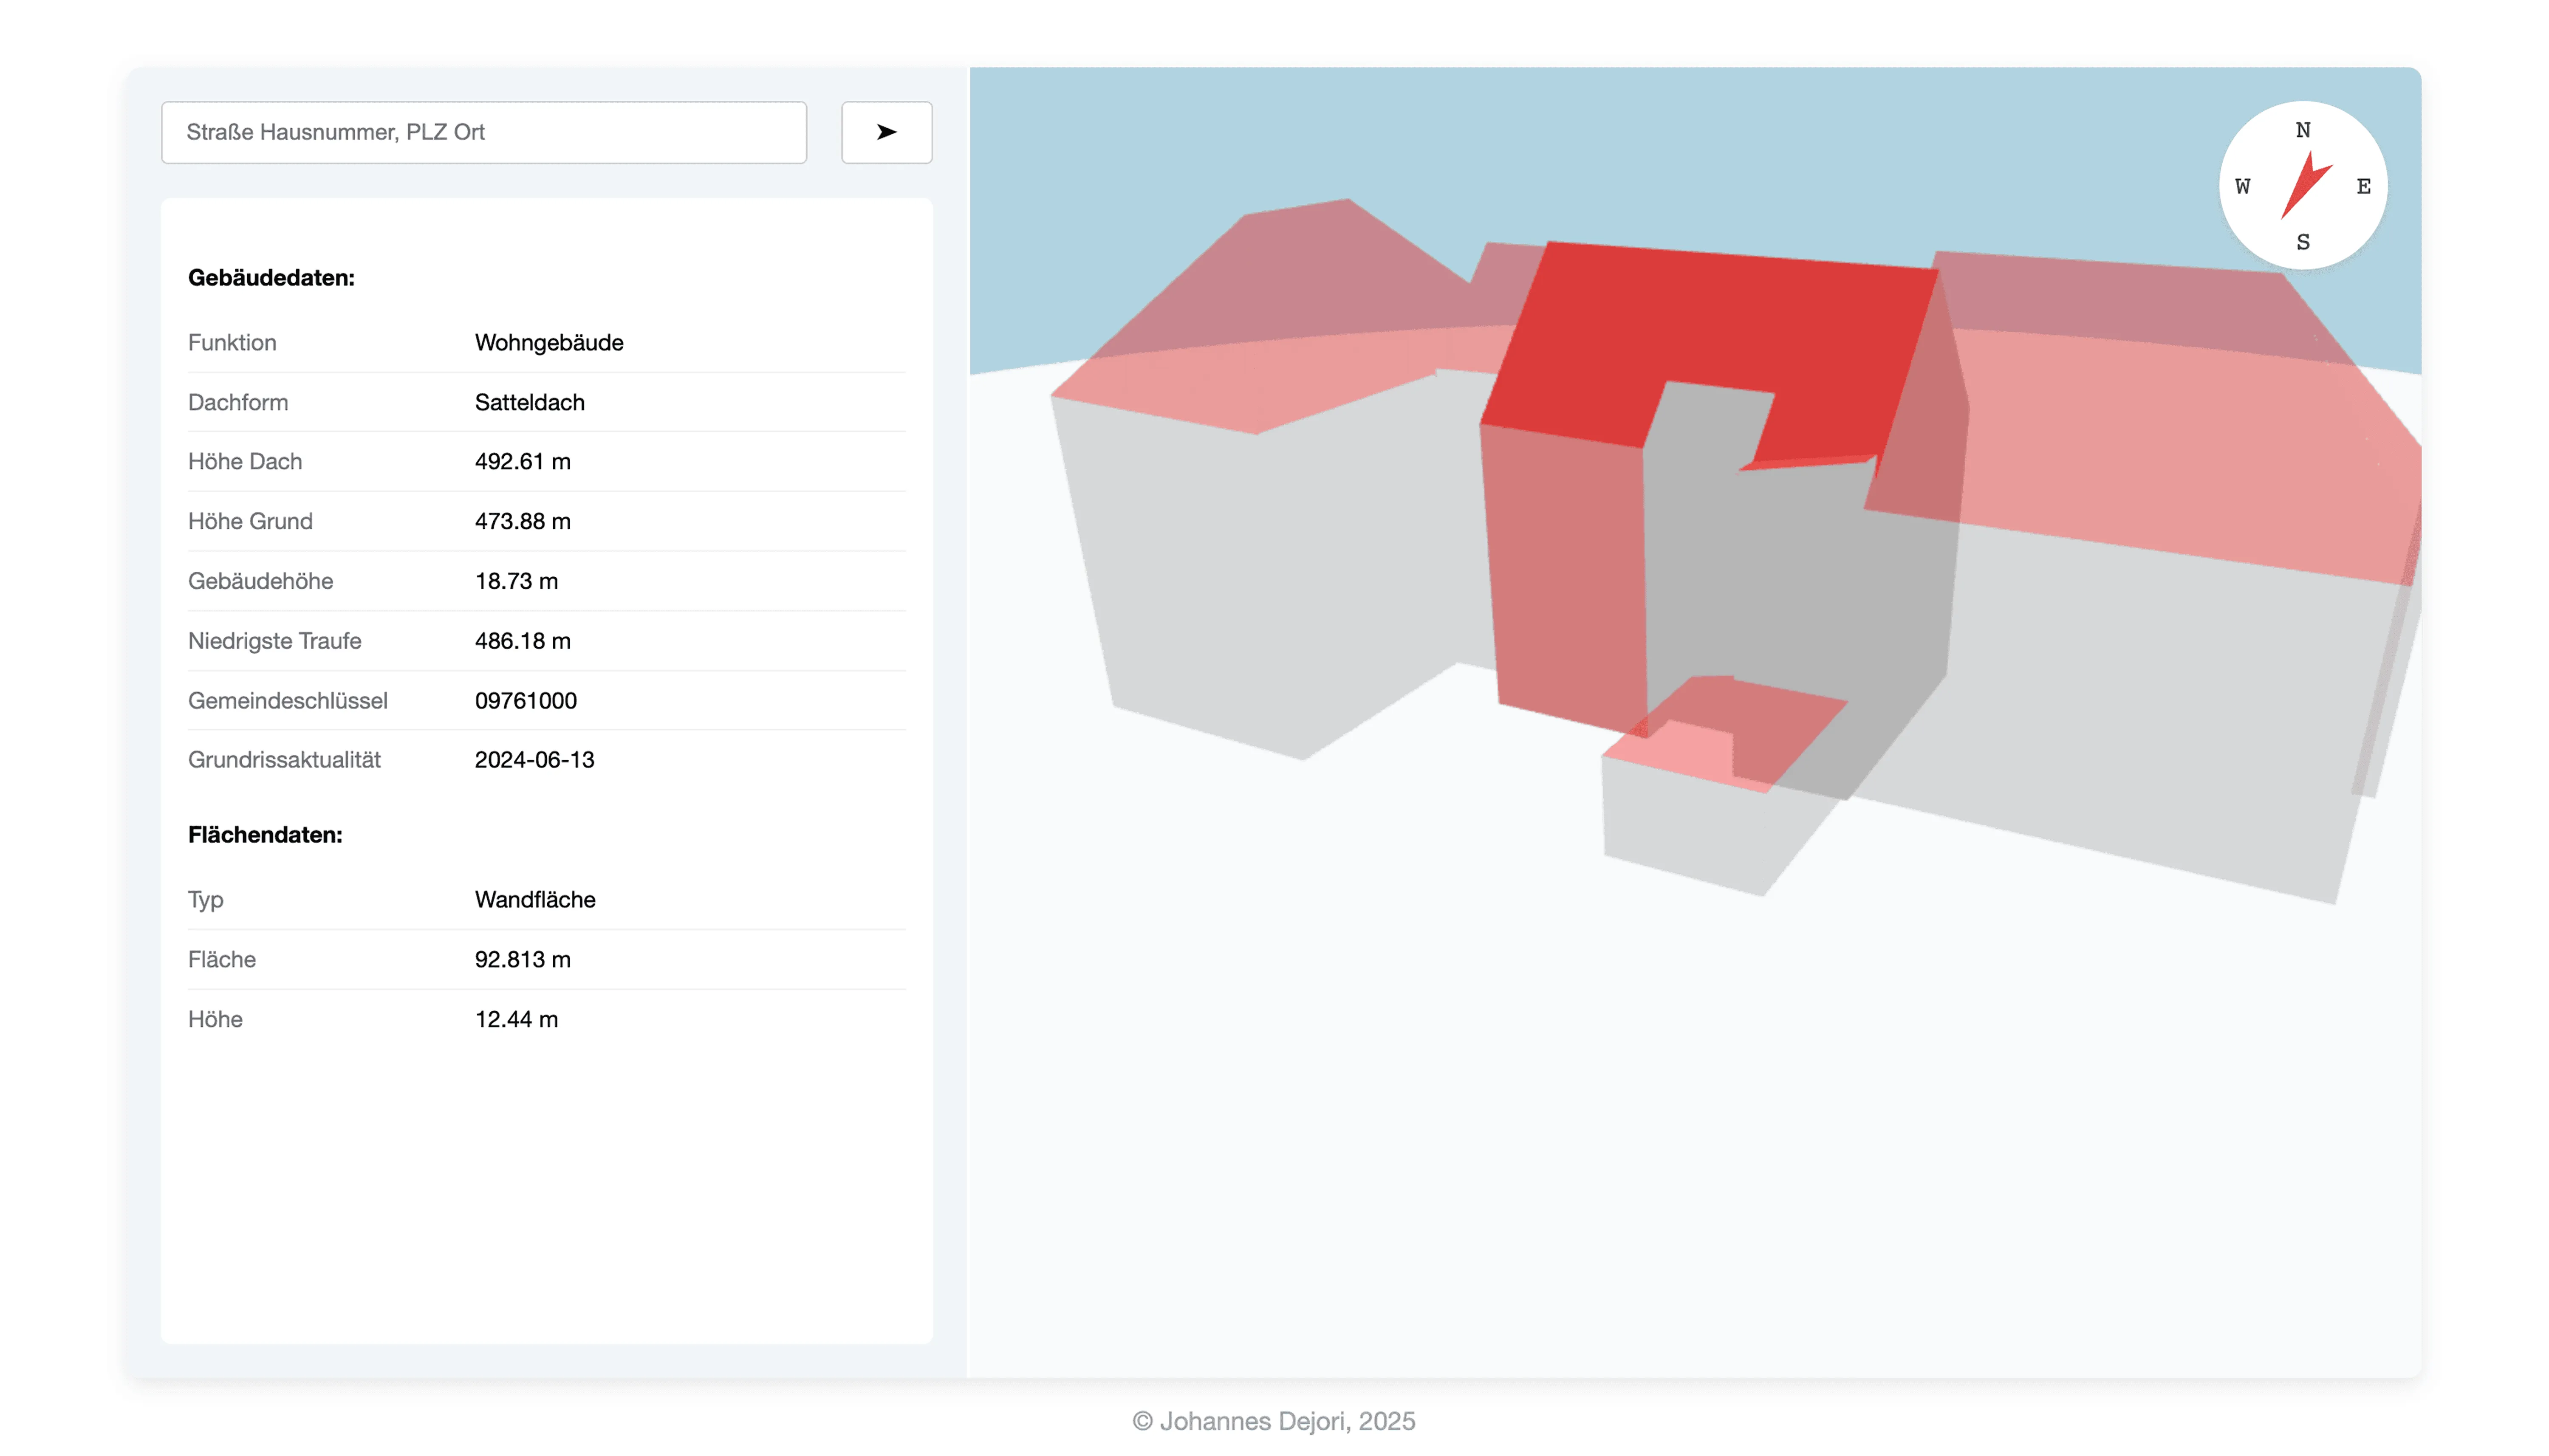Viewport: 2549px width, 1456px height.
Task: Click the N letter on compass
Action: point(2302,130)
